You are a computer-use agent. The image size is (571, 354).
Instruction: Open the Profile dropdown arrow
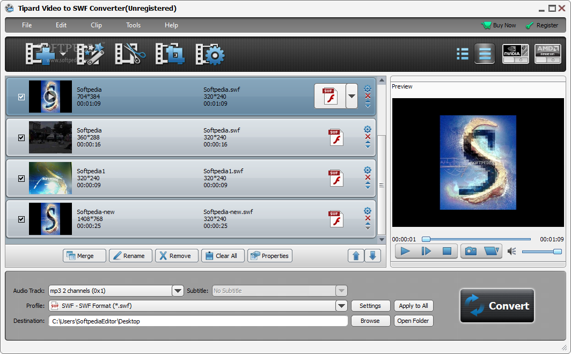341,306
